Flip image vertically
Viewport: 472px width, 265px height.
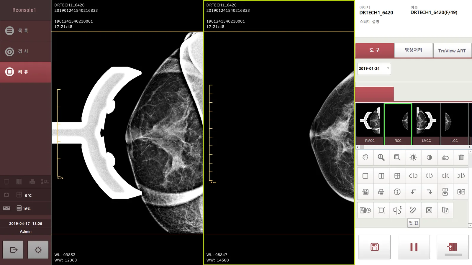click(445, 192)
